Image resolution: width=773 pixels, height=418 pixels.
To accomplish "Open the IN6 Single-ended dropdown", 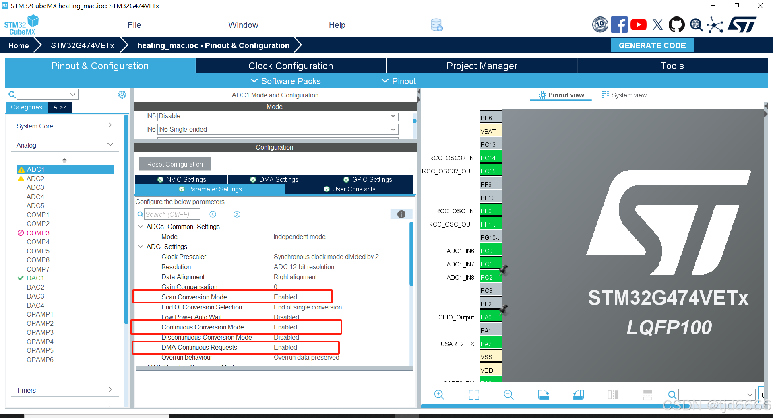I will click(x=278, y=130).
